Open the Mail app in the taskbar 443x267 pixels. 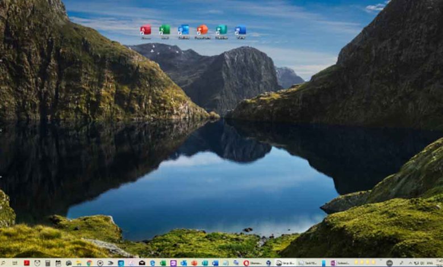click(x=142, y=263)
